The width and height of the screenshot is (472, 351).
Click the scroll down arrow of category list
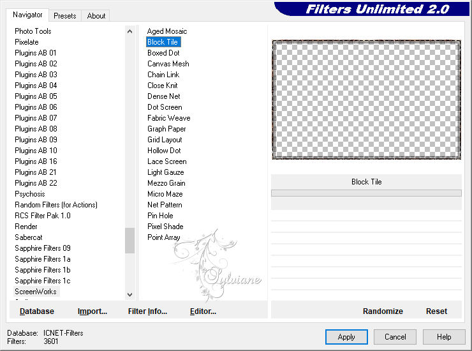click(x=129, y=295)
